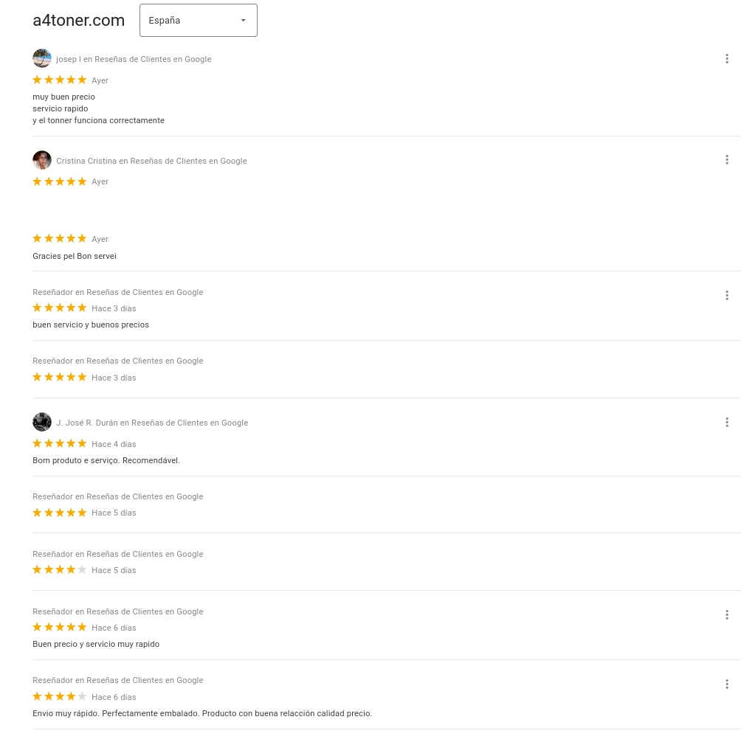Click the 'Gracies pel Bon servei' review text
The width and height of the screenshot is (744, 742).
(75, 256)
